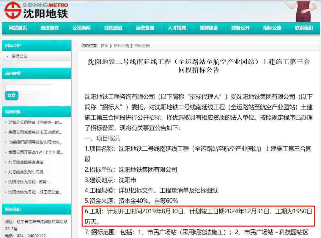The height and width of the screenshot is (238, 321).
Task: Focus the 站内搜索 text input box
Action: click(x=29, y=88)
